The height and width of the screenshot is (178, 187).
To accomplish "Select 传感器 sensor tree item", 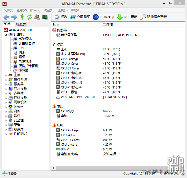I will click(x=21, y=71).
